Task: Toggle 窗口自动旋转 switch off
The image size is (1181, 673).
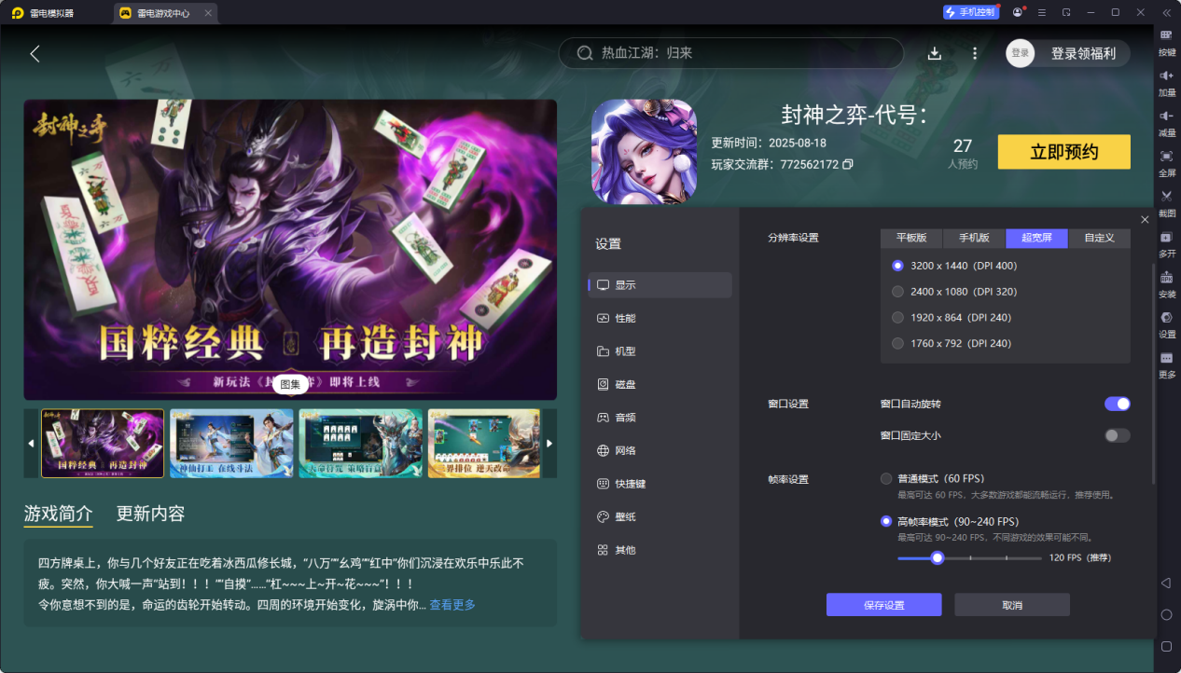Action: click(1117, 404)
